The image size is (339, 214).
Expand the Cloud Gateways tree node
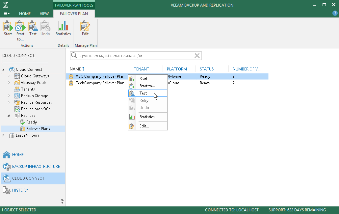pyautogui.click(x=9, y=76)
